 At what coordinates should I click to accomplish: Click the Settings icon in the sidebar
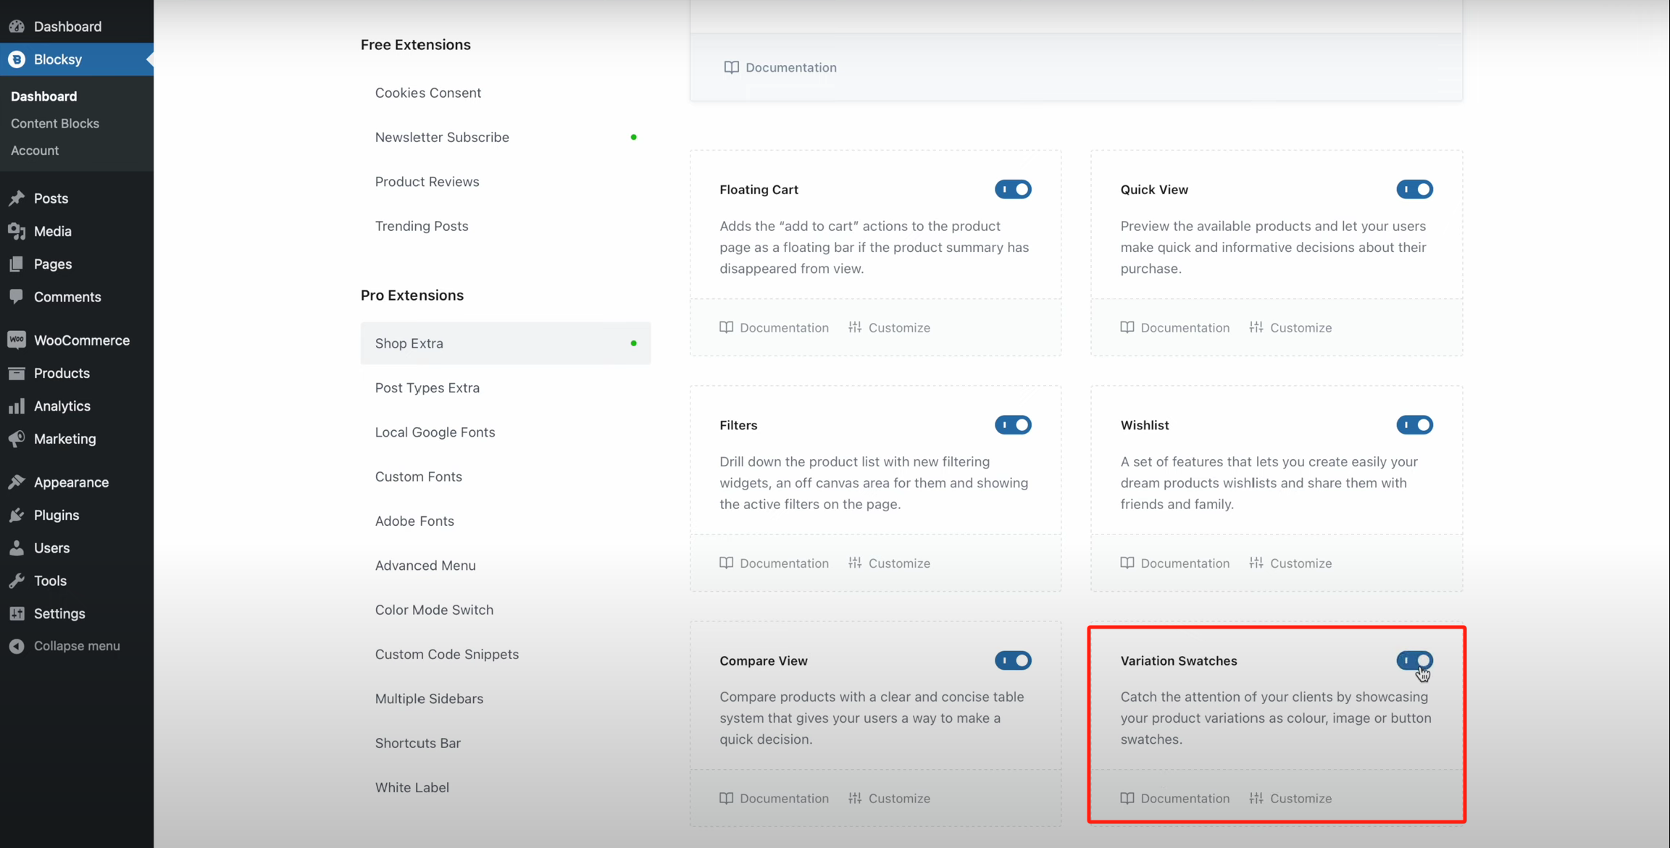17,613
